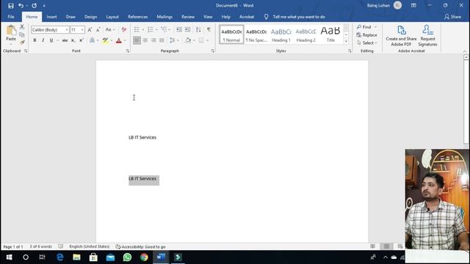Click the Tell me what you want search box
Viewport: 470px width, 264px height.
pyautogui.click(x=299, y=17)
